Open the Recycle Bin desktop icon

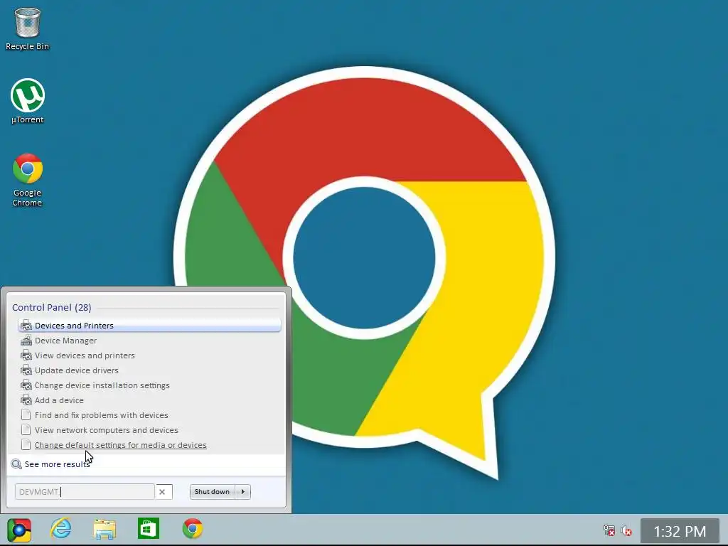pos(28,28)
